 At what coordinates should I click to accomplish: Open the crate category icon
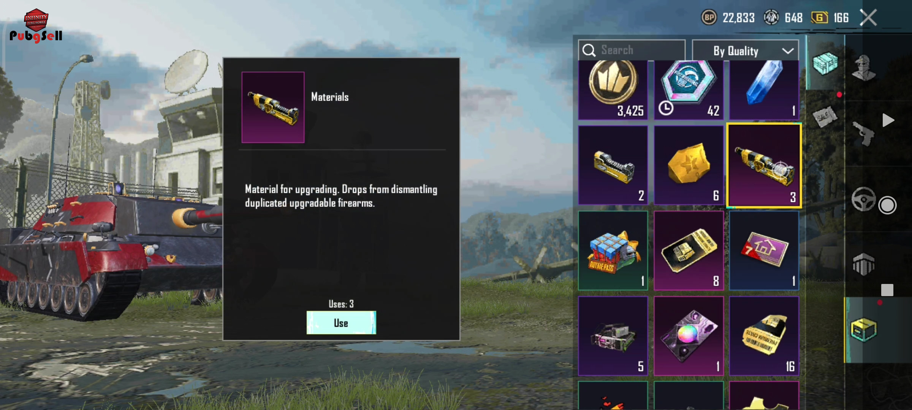click(x=825, y=63)
